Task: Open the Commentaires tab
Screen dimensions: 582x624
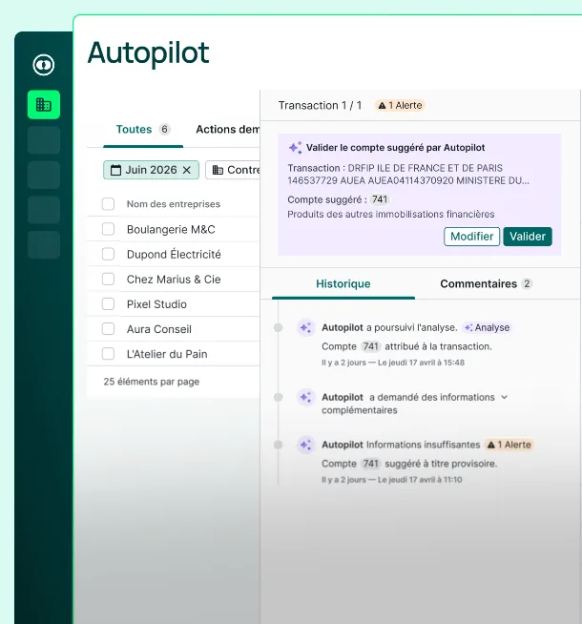Action: click(x=486, y=284)
